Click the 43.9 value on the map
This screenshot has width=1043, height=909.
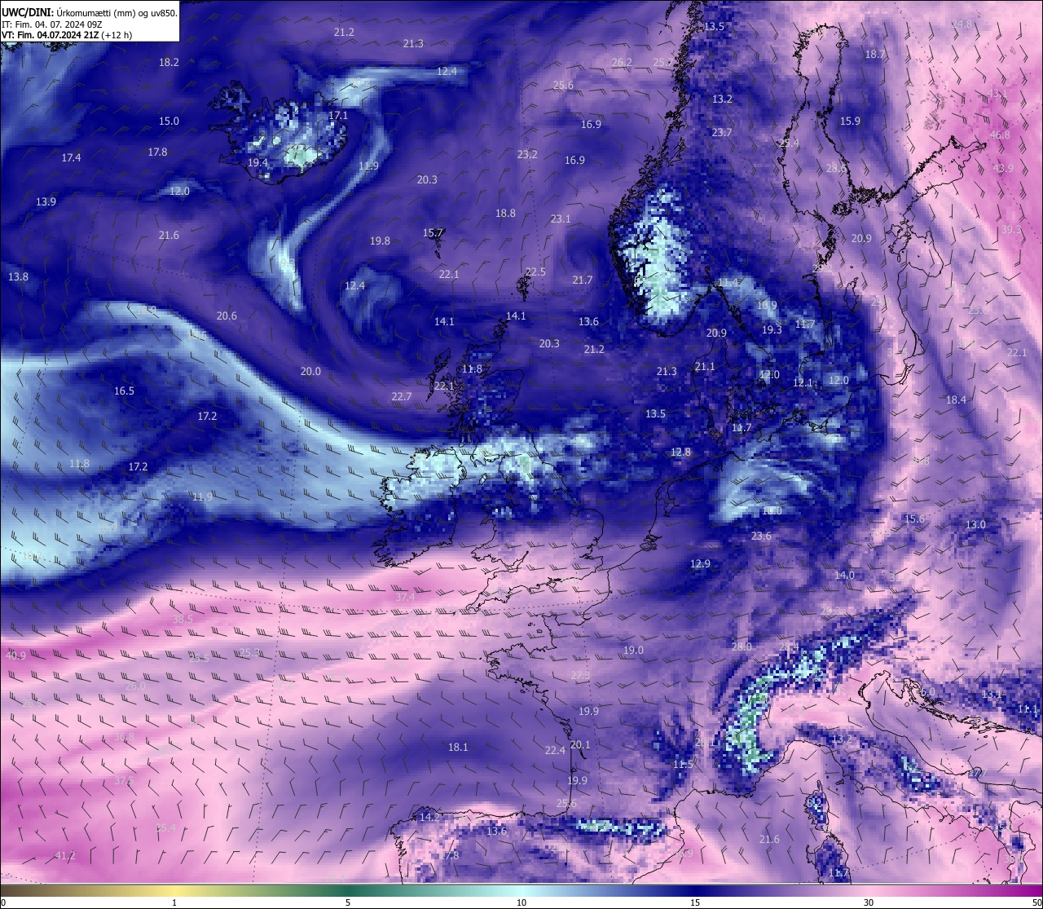[x=1003, y=168]
